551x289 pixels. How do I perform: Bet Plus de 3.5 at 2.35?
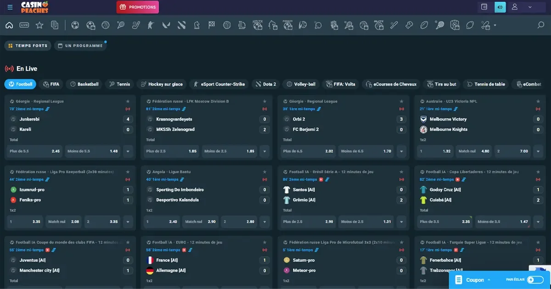(x=445, y=222)
